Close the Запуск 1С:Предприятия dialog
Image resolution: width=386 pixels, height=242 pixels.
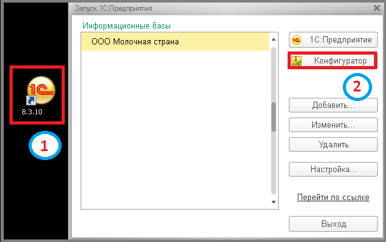[376, 8]
